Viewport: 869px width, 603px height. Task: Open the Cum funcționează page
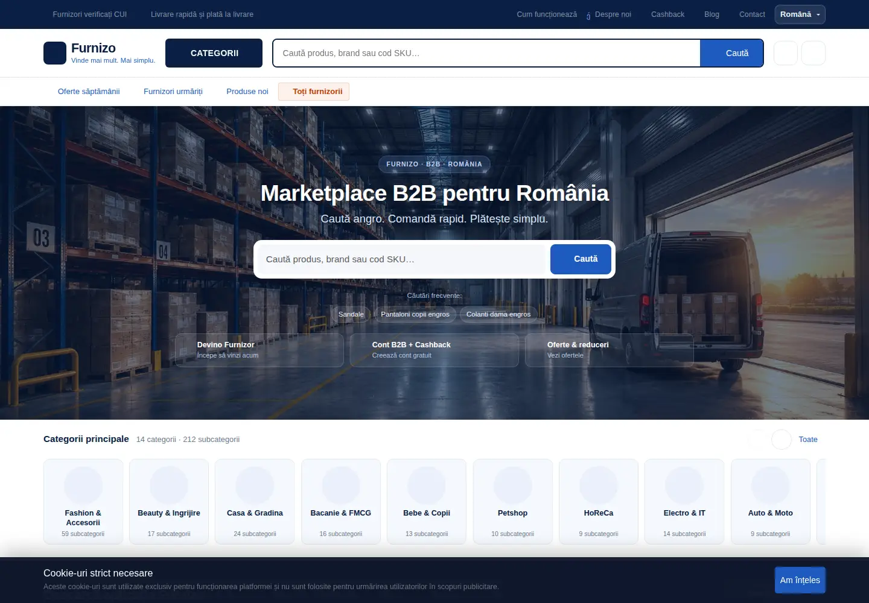click(547, 14)
